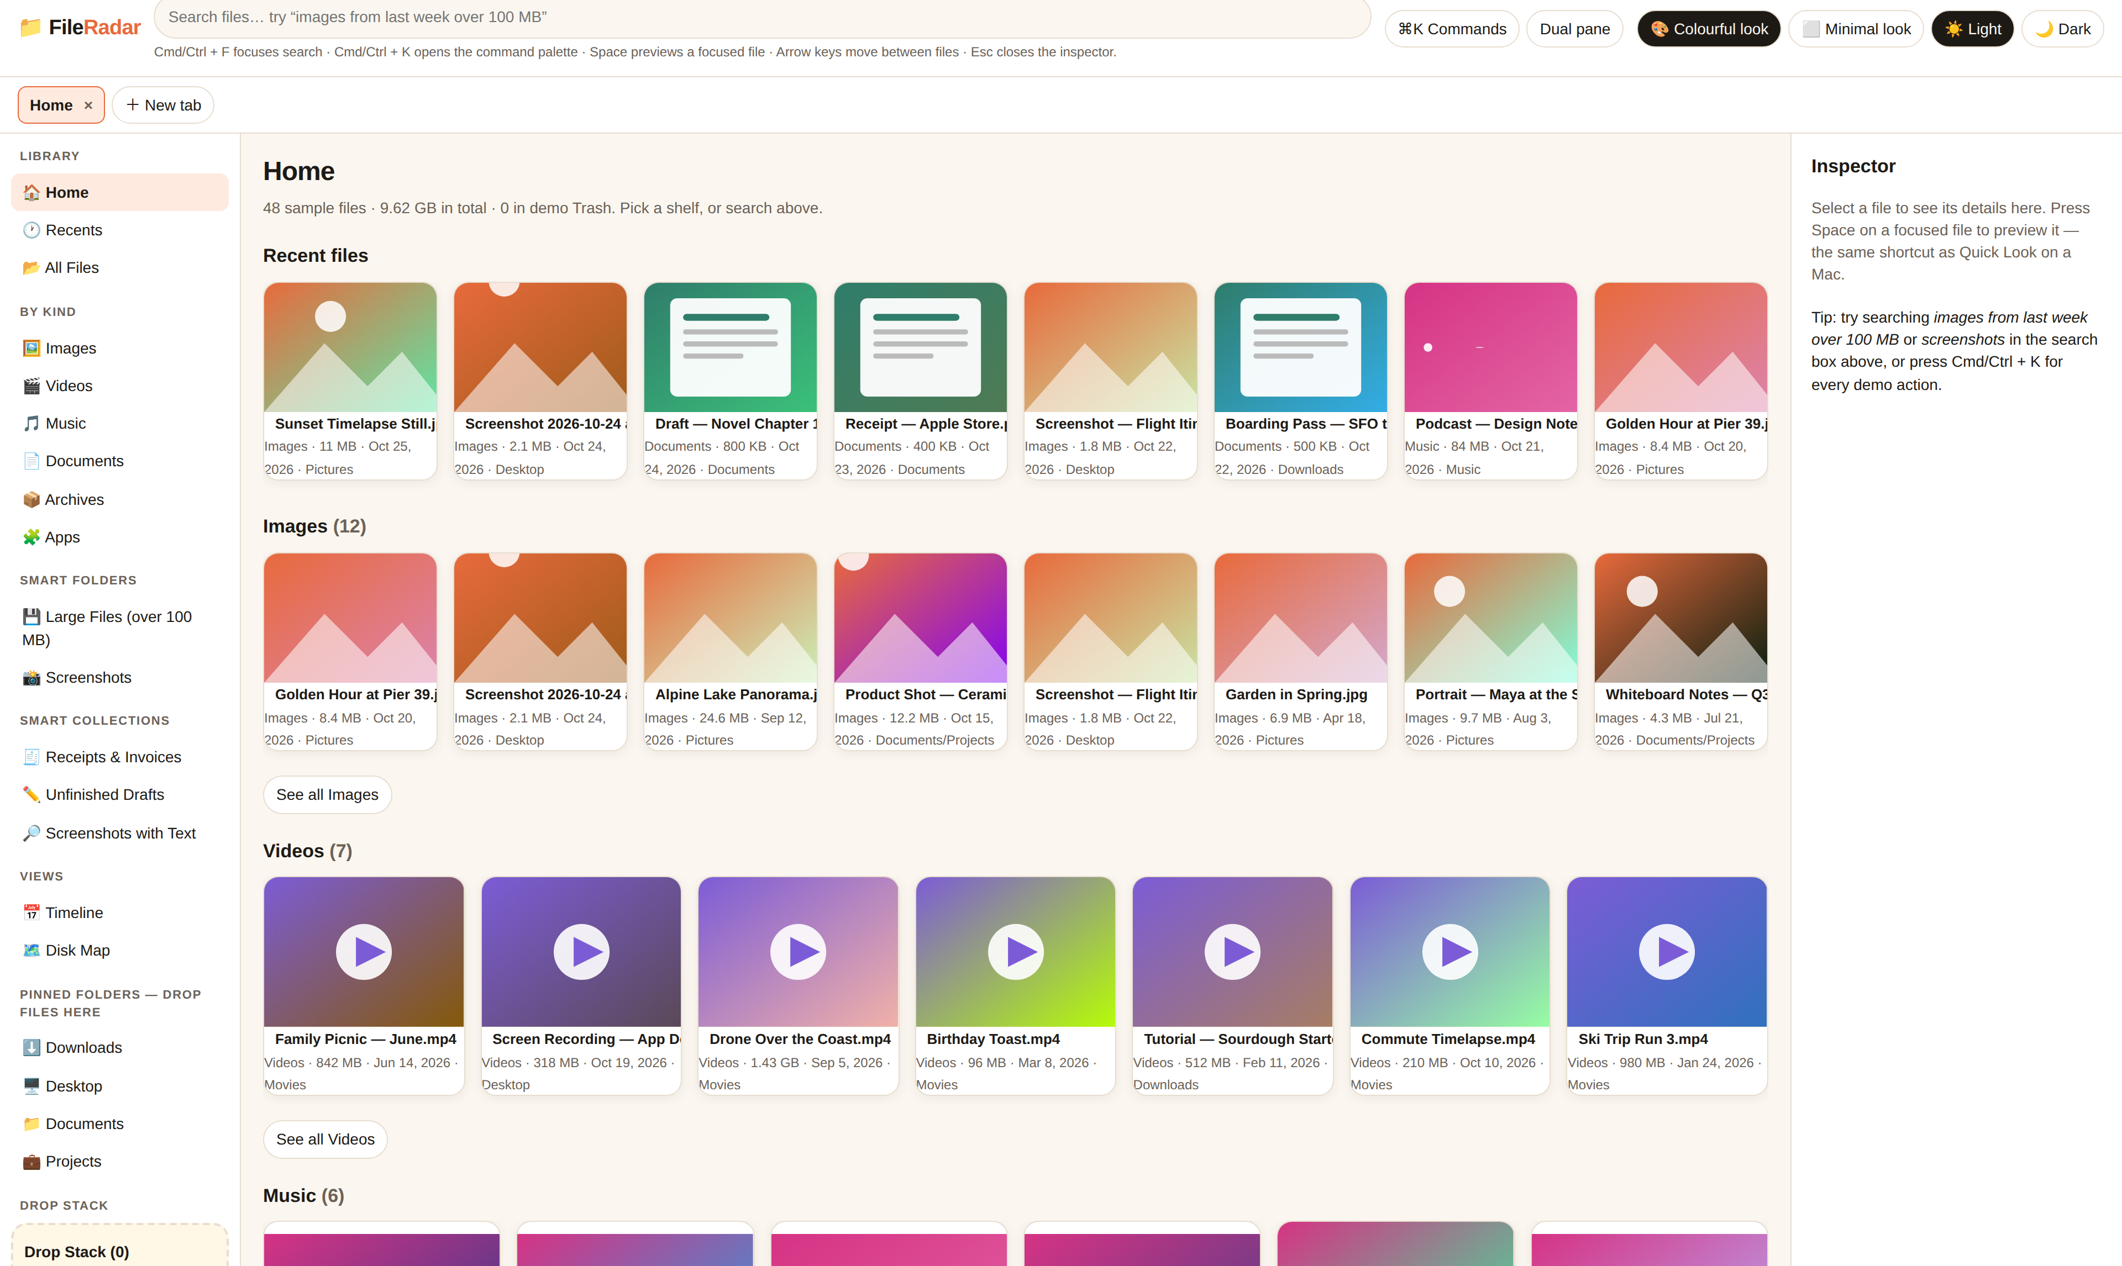Screen dimensions: 2122x1266
Task: Show the Music file kind
Action: (119, 423)
